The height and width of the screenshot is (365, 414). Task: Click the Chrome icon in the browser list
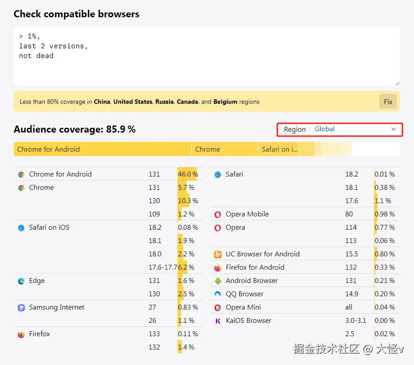pyautogui.click(x=21, y=188)
